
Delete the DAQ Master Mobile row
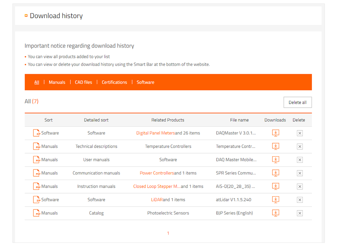click(300, 160)
